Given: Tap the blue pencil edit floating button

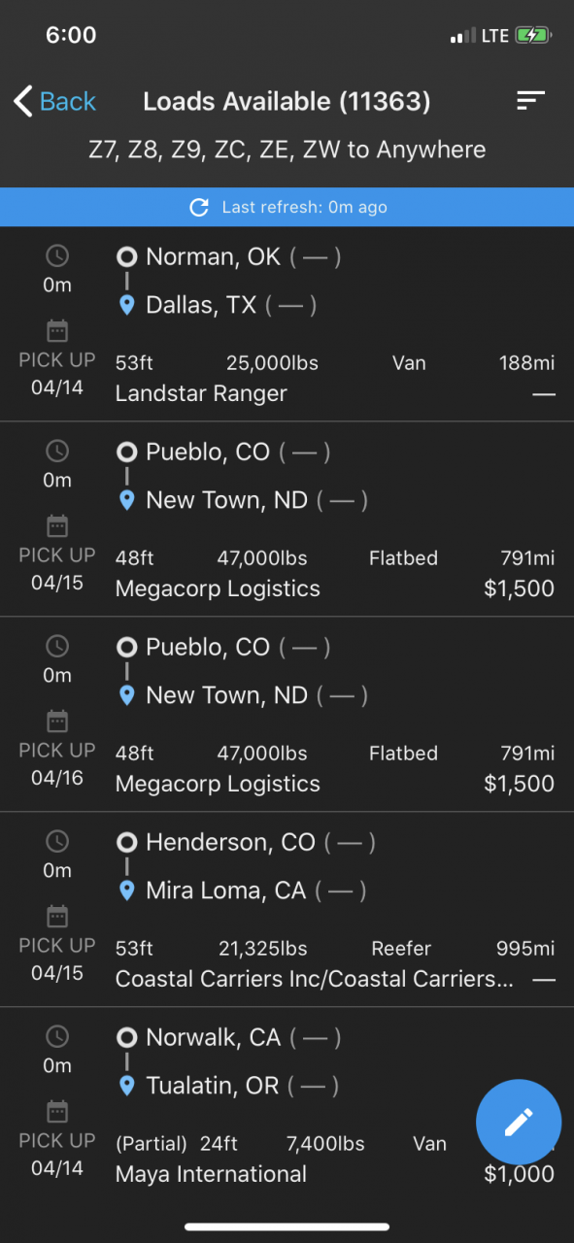Looking at the screenshot, I should pyautogui.click(x=519, y=1122).
